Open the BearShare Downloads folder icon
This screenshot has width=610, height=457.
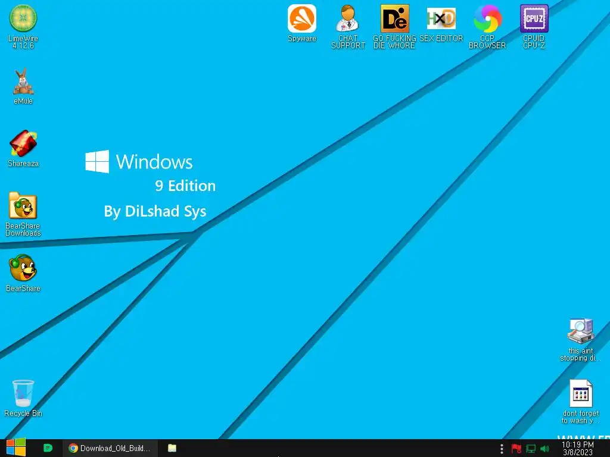[x=23, y=214]
